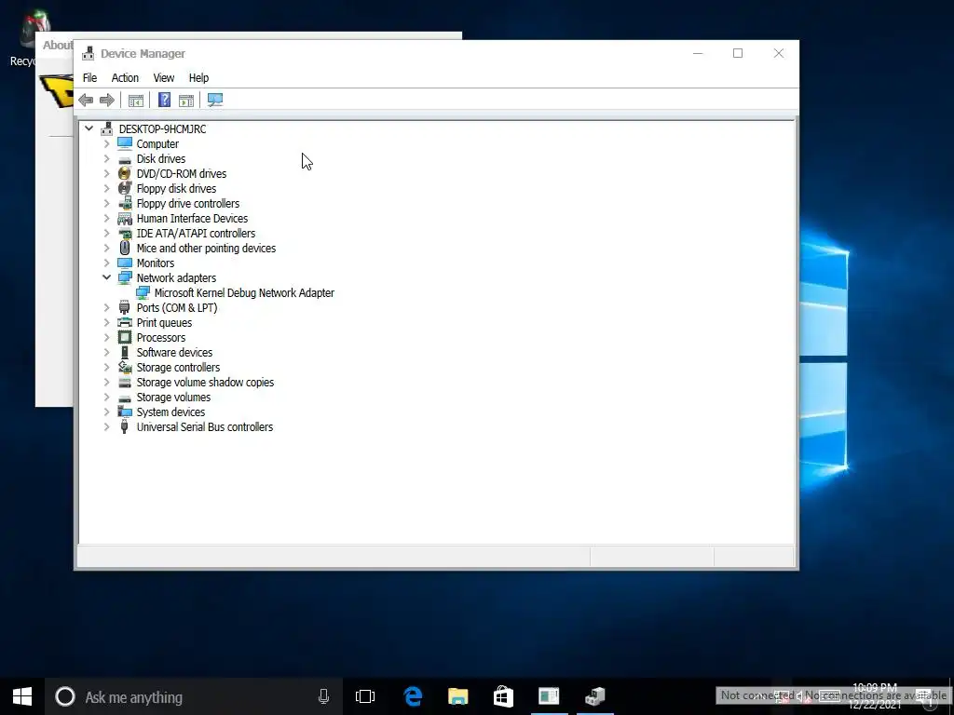Expand the Disk drives node

106,158
